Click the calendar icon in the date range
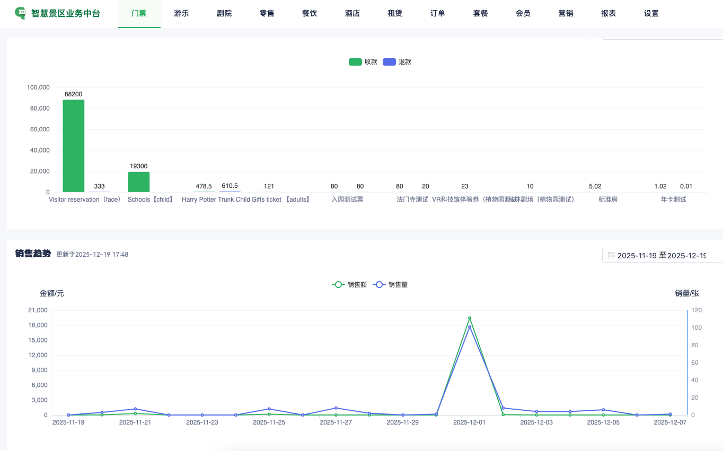723x451 pixels. pyautogui.click(x=611, y=255)
